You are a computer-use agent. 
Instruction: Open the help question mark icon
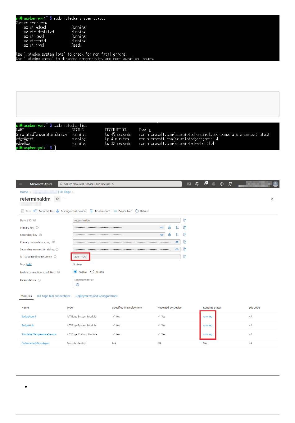click(222, 184)
